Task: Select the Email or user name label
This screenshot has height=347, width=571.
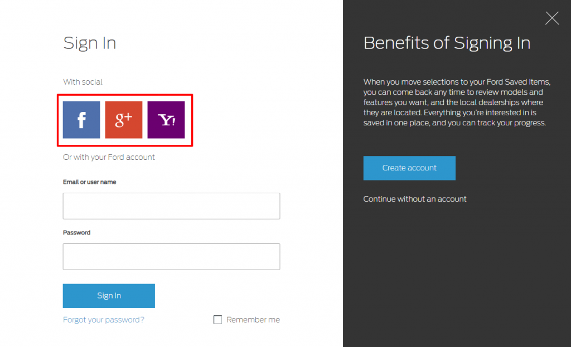Action: pos(89,182)
